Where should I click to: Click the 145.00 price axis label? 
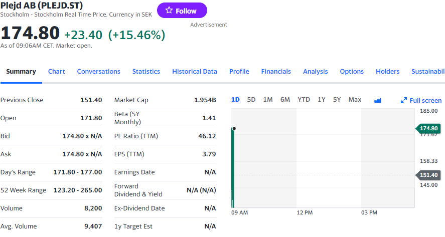pos(429,185)
